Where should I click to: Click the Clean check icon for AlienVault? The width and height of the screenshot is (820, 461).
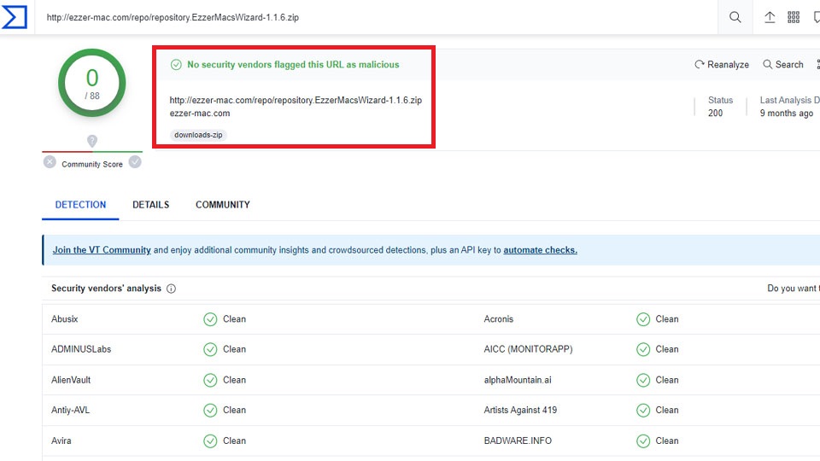(x=210, y=380)
